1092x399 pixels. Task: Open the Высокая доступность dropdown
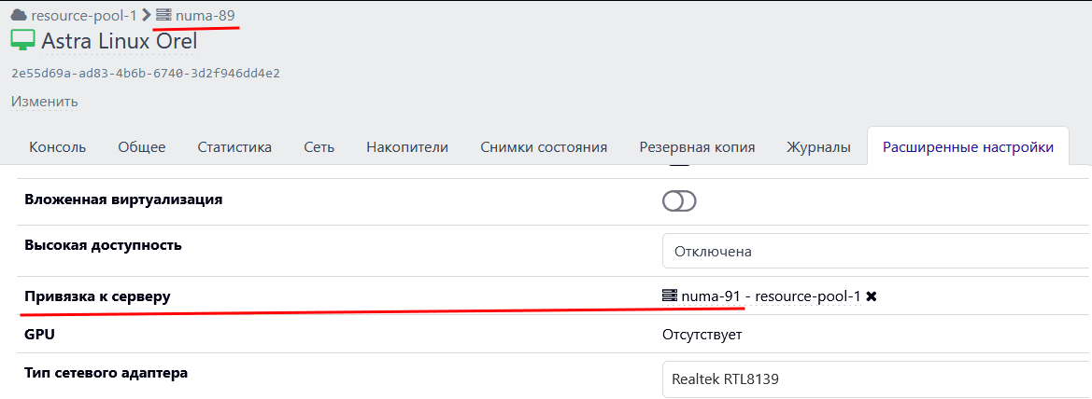pos(876,251)
